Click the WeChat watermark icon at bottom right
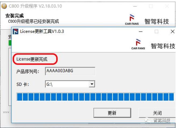Viewport: 176px width, 128px height. click(x=147, y=120)
